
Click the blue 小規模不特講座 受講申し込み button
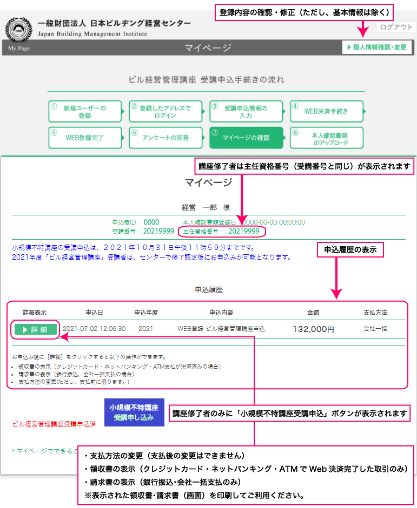click(134, 412)
